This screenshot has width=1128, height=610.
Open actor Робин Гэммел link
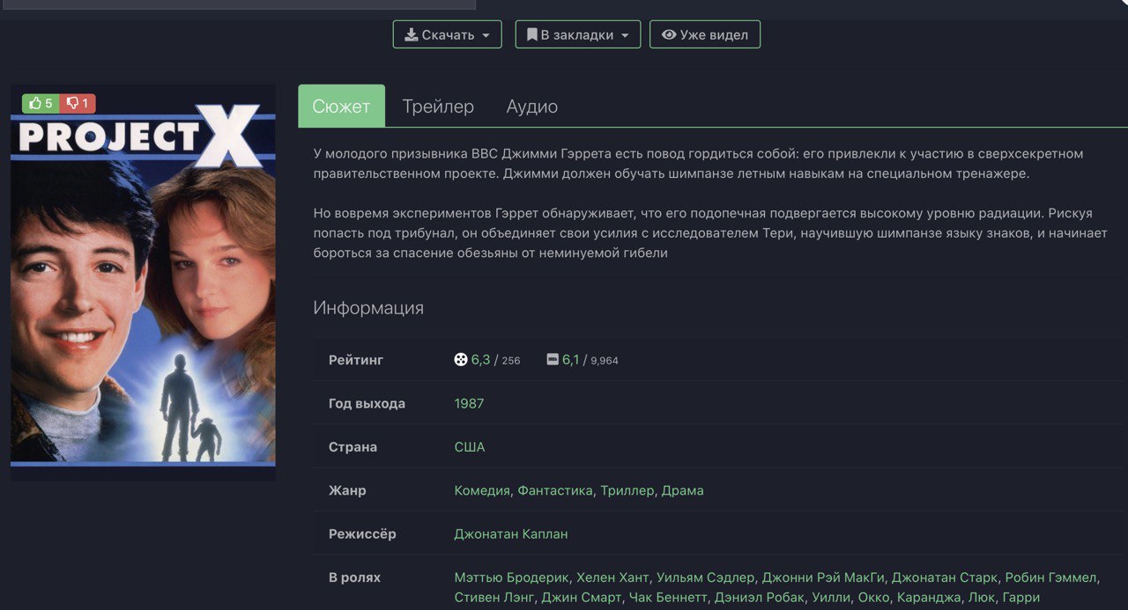pos(1050,577)
